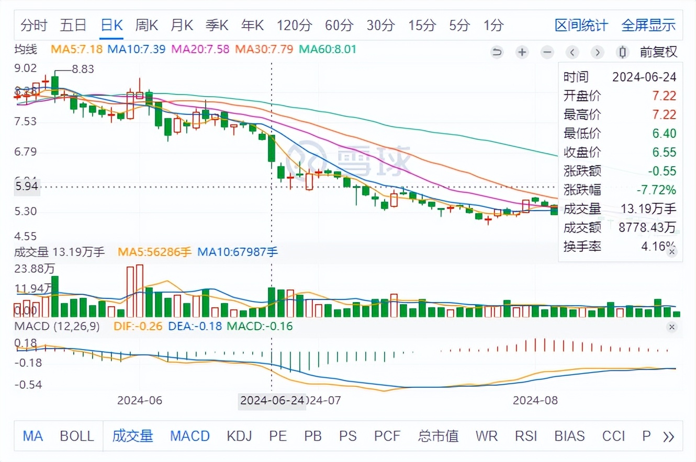
Task: Toggle the PS indicator
Action: (x=347, y=436)
